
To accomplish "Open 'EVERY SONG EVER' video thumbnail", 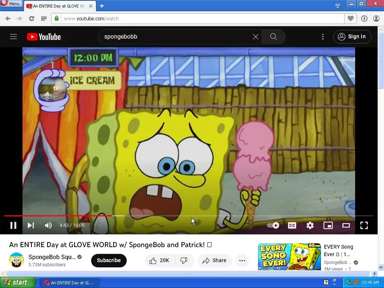I will point(289,256).
